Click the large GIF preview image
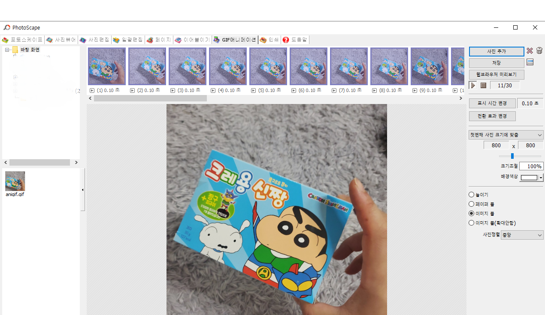The width and height of the screenshot is (545, 315). [277, 209]
